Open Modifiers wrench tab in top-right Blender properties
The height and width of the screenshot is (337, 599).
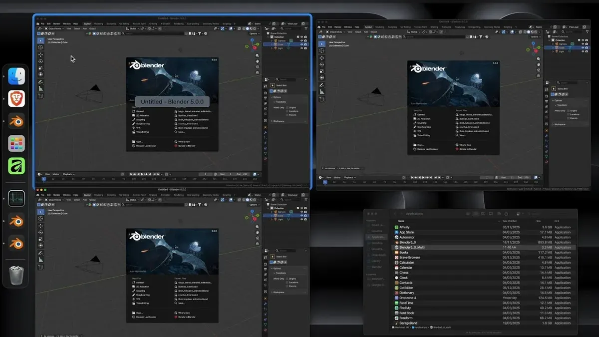coord(547,136)
